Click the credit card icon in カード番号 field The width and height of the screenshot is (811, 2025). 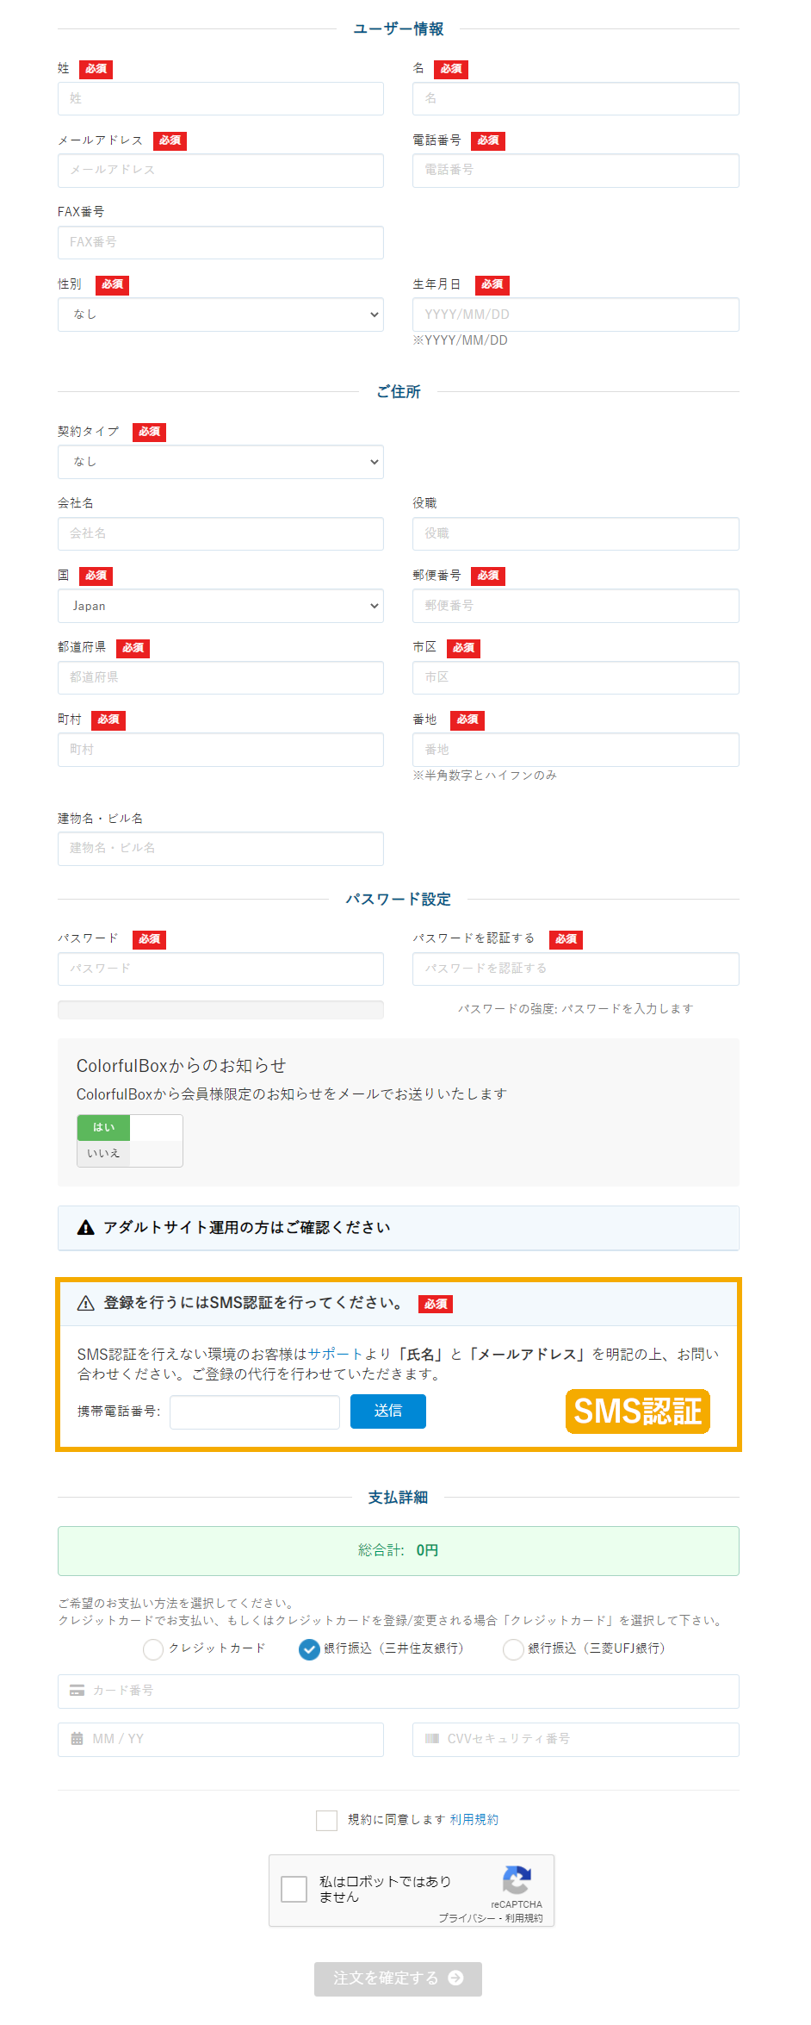coord(77,1691)
